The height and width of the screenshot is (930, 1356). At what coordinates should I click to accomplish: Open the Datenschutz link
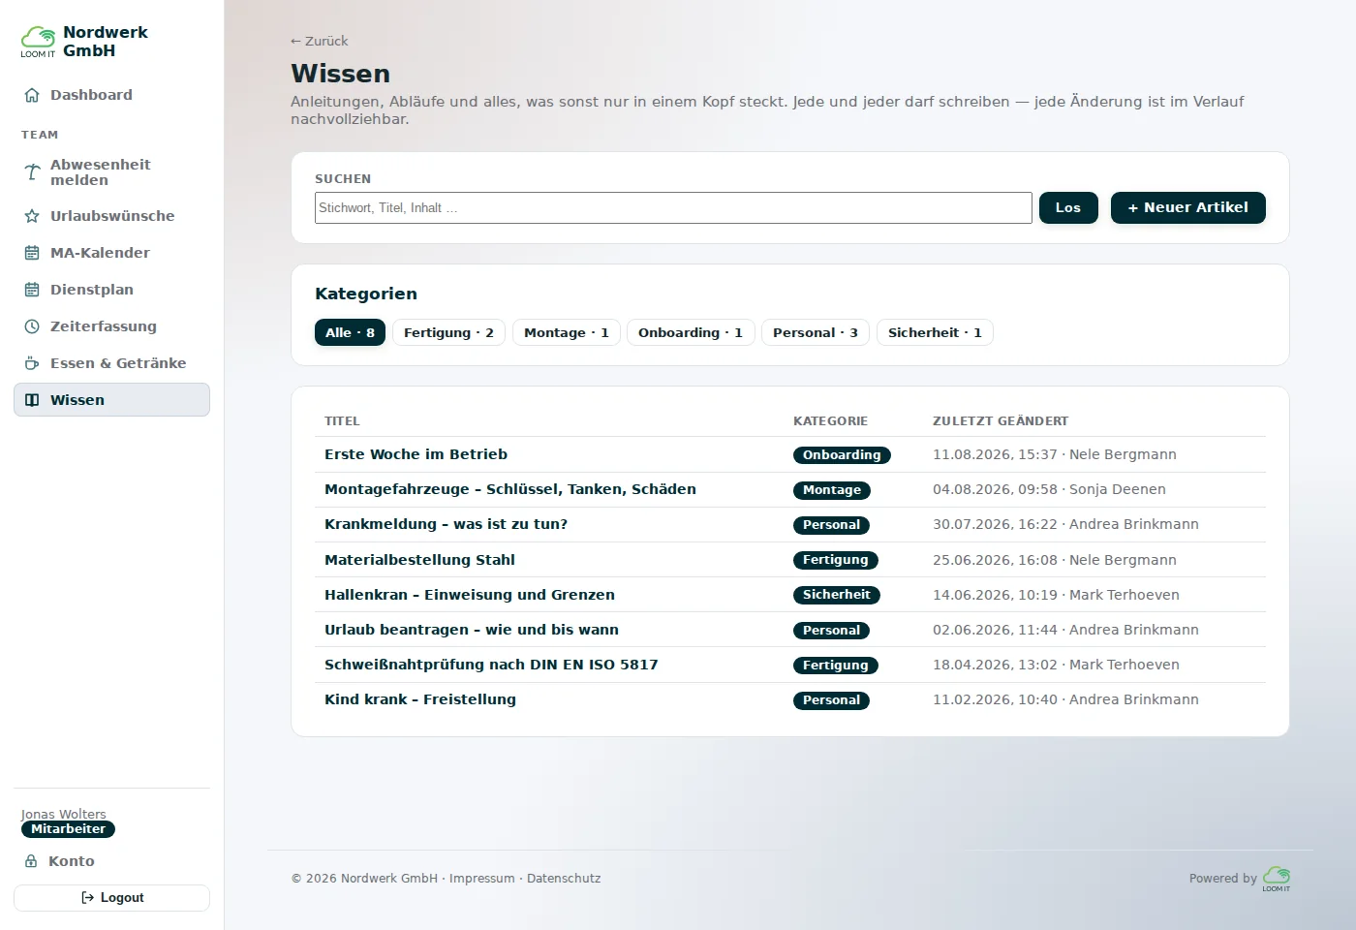(x=564, y=879)
